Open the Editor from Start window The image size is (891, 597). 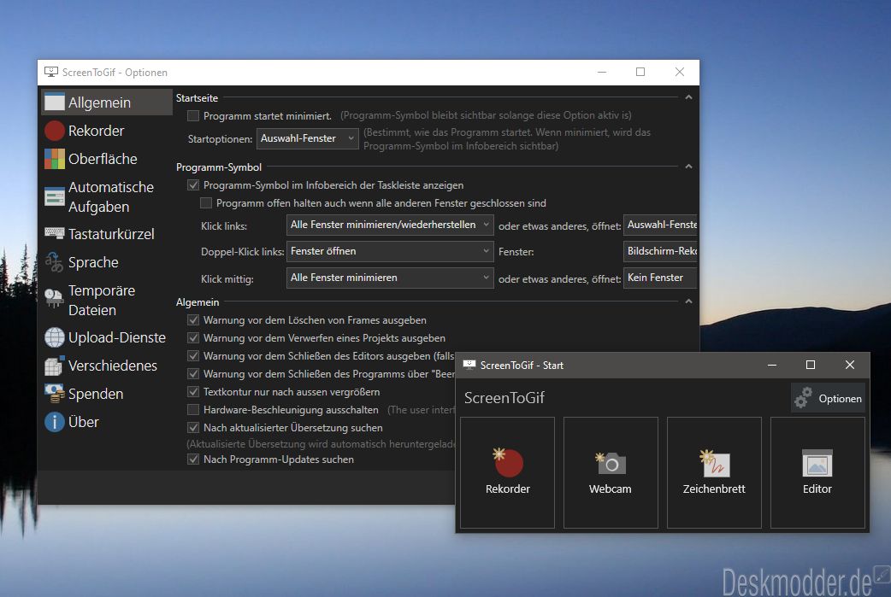(817, 472)
